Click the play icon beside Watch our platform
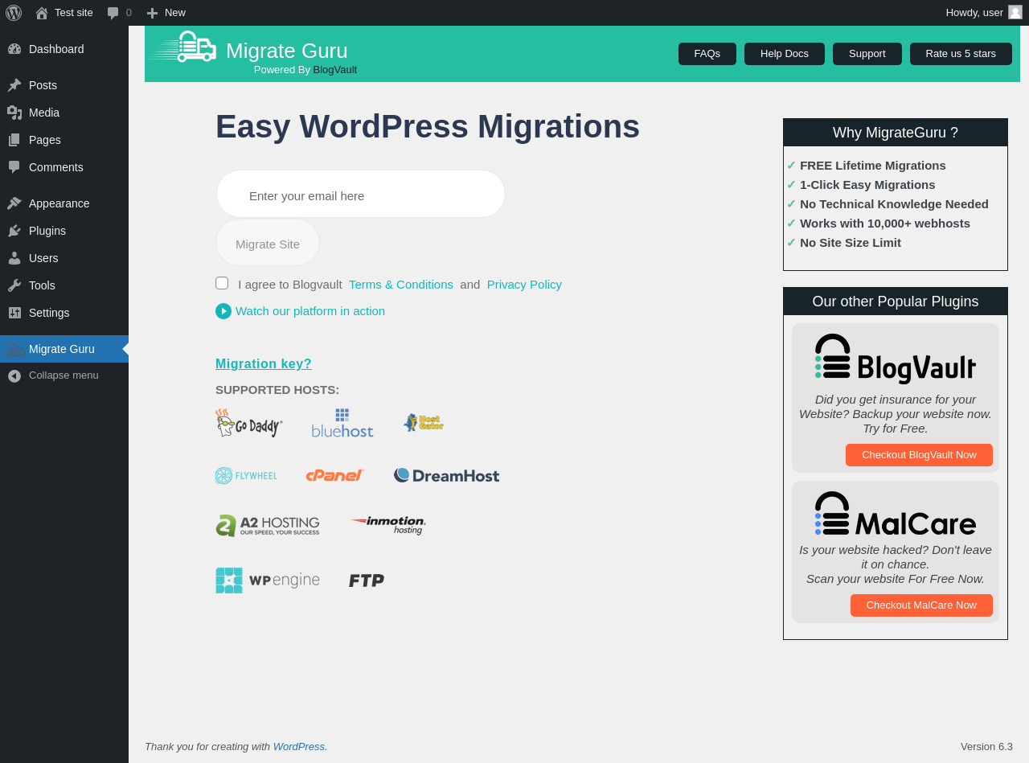Image resolution: width=1029 pixels, height=763 pixels. click(x=223, y=311)
